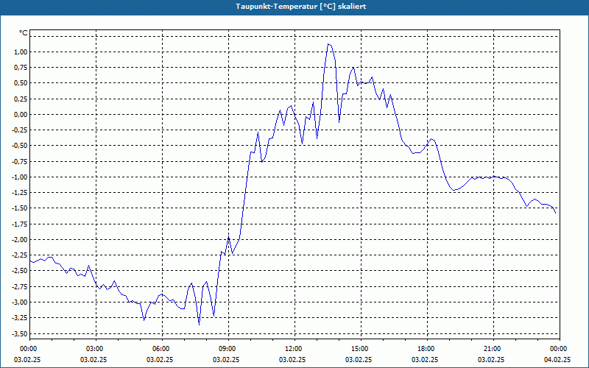Click the positive '0,50' y-axis label
589x368 pixels.
point(21,83)
